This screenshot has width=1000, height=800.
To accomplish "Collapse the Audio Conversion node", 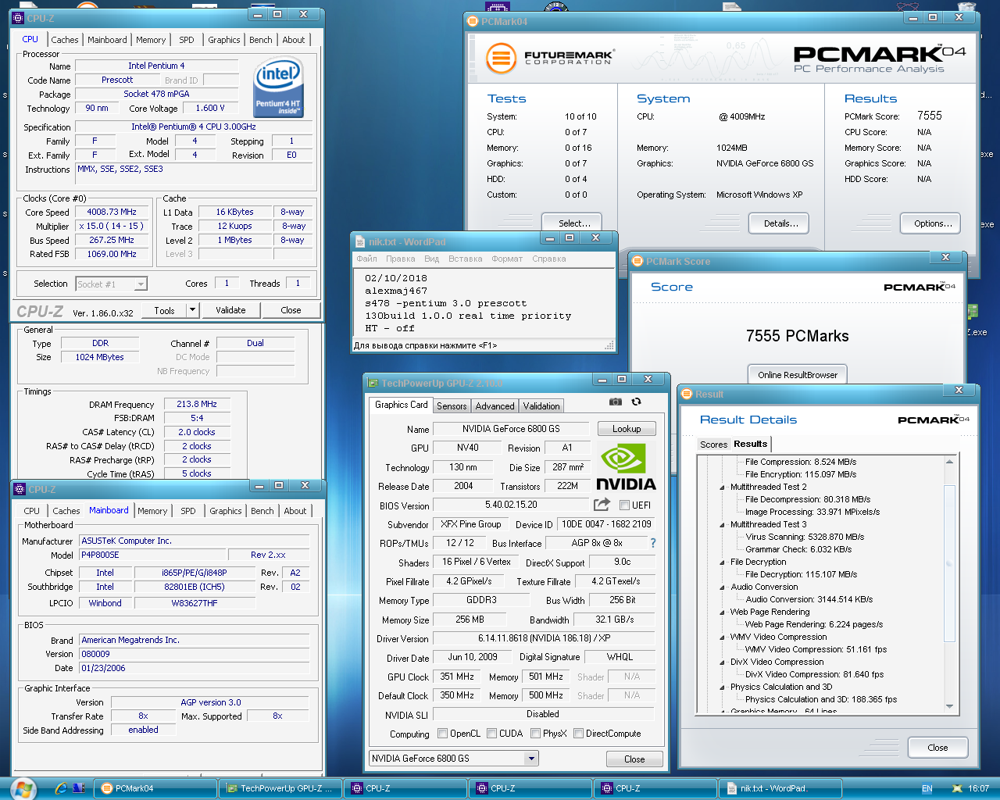I will 722,587.
